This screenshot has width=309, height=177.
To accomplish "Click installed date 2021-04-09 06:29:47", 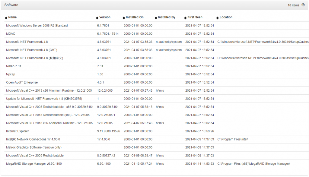I will 138,156.
